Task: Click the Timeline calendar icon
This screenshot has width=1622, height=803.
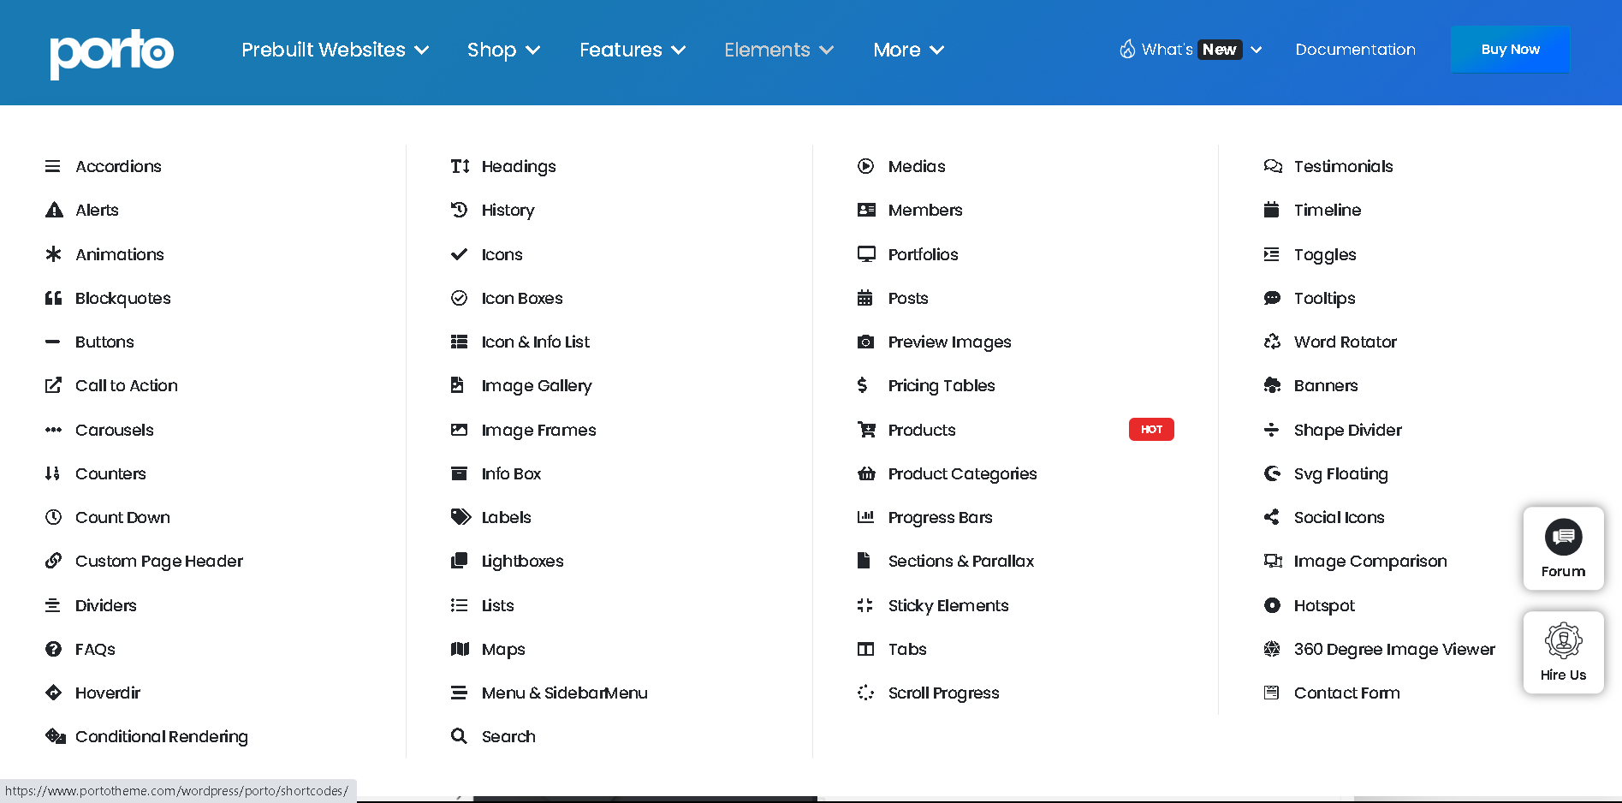Action: (x=1271, y=210)
